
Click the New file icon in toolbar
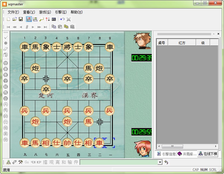click(8, 19)
